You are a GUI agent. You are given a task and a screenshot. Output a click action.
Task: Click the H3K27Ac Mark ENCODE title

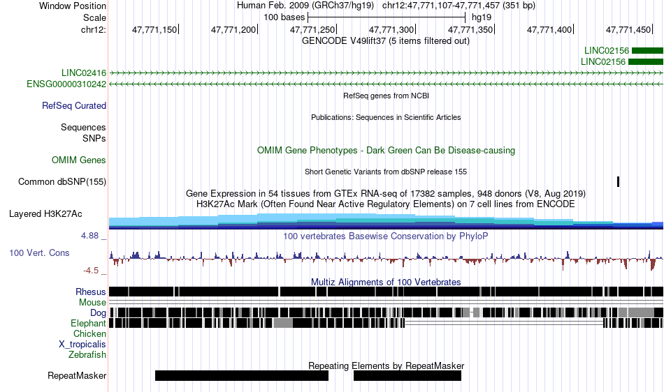point(386,204)
